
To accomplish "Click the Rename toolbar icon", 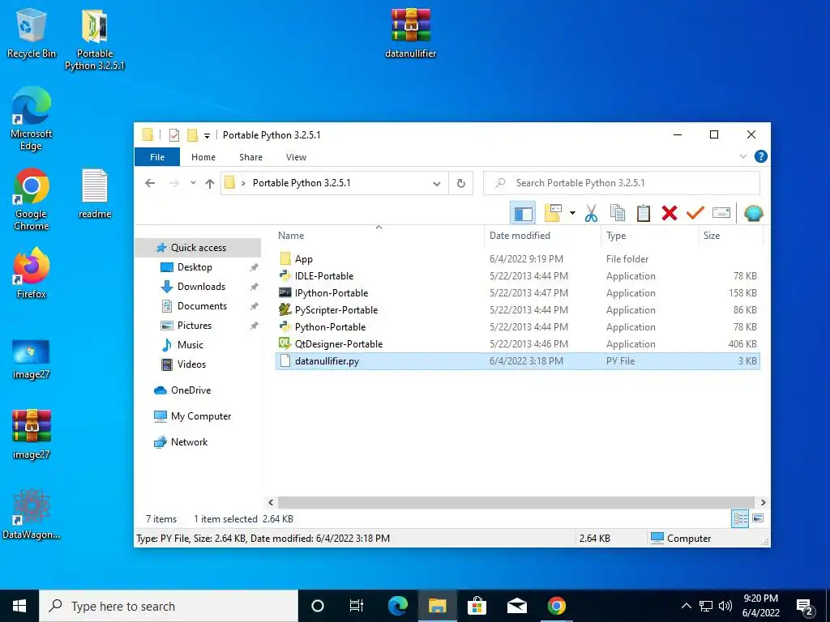I will [x=721, y=213].
